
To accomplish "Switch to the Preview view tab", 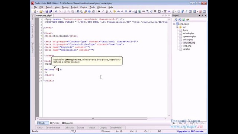I will pyautogui.click(x=55, y=123).
